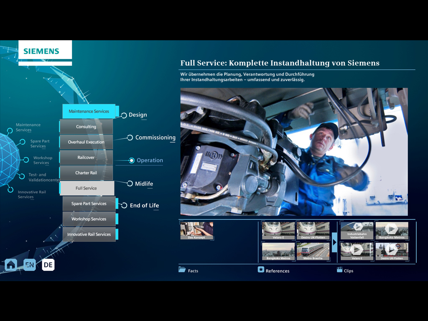Viewport: 428px width, 321px height.
Task: Open the Charter Rail menu item
Action: click(86, 173)
